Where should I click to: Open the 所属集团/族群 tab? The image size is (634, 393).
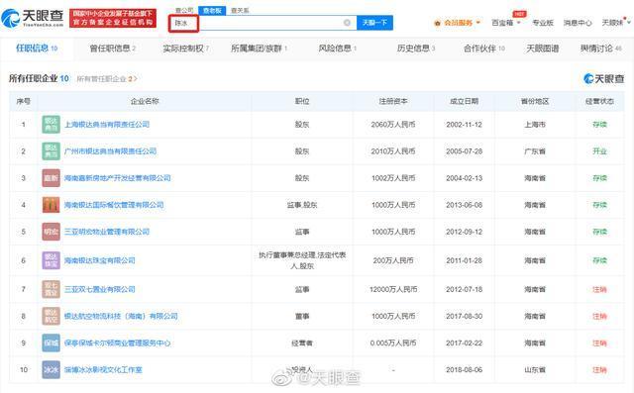259,49
